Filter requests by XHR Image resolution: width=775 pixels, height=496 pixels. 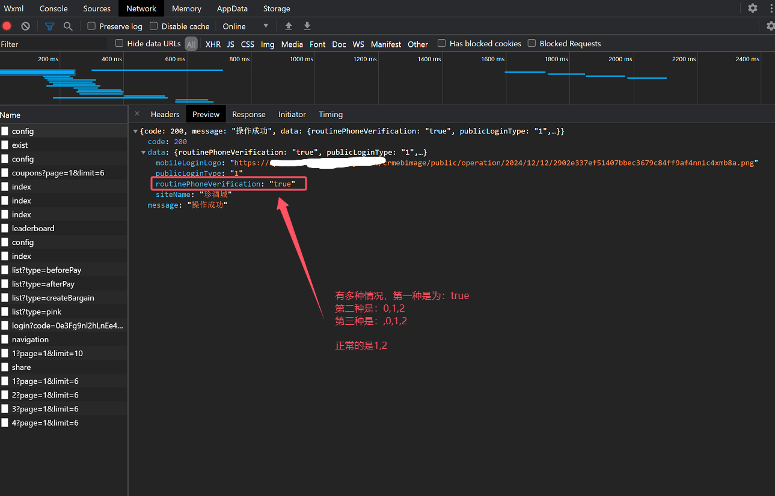213,44
